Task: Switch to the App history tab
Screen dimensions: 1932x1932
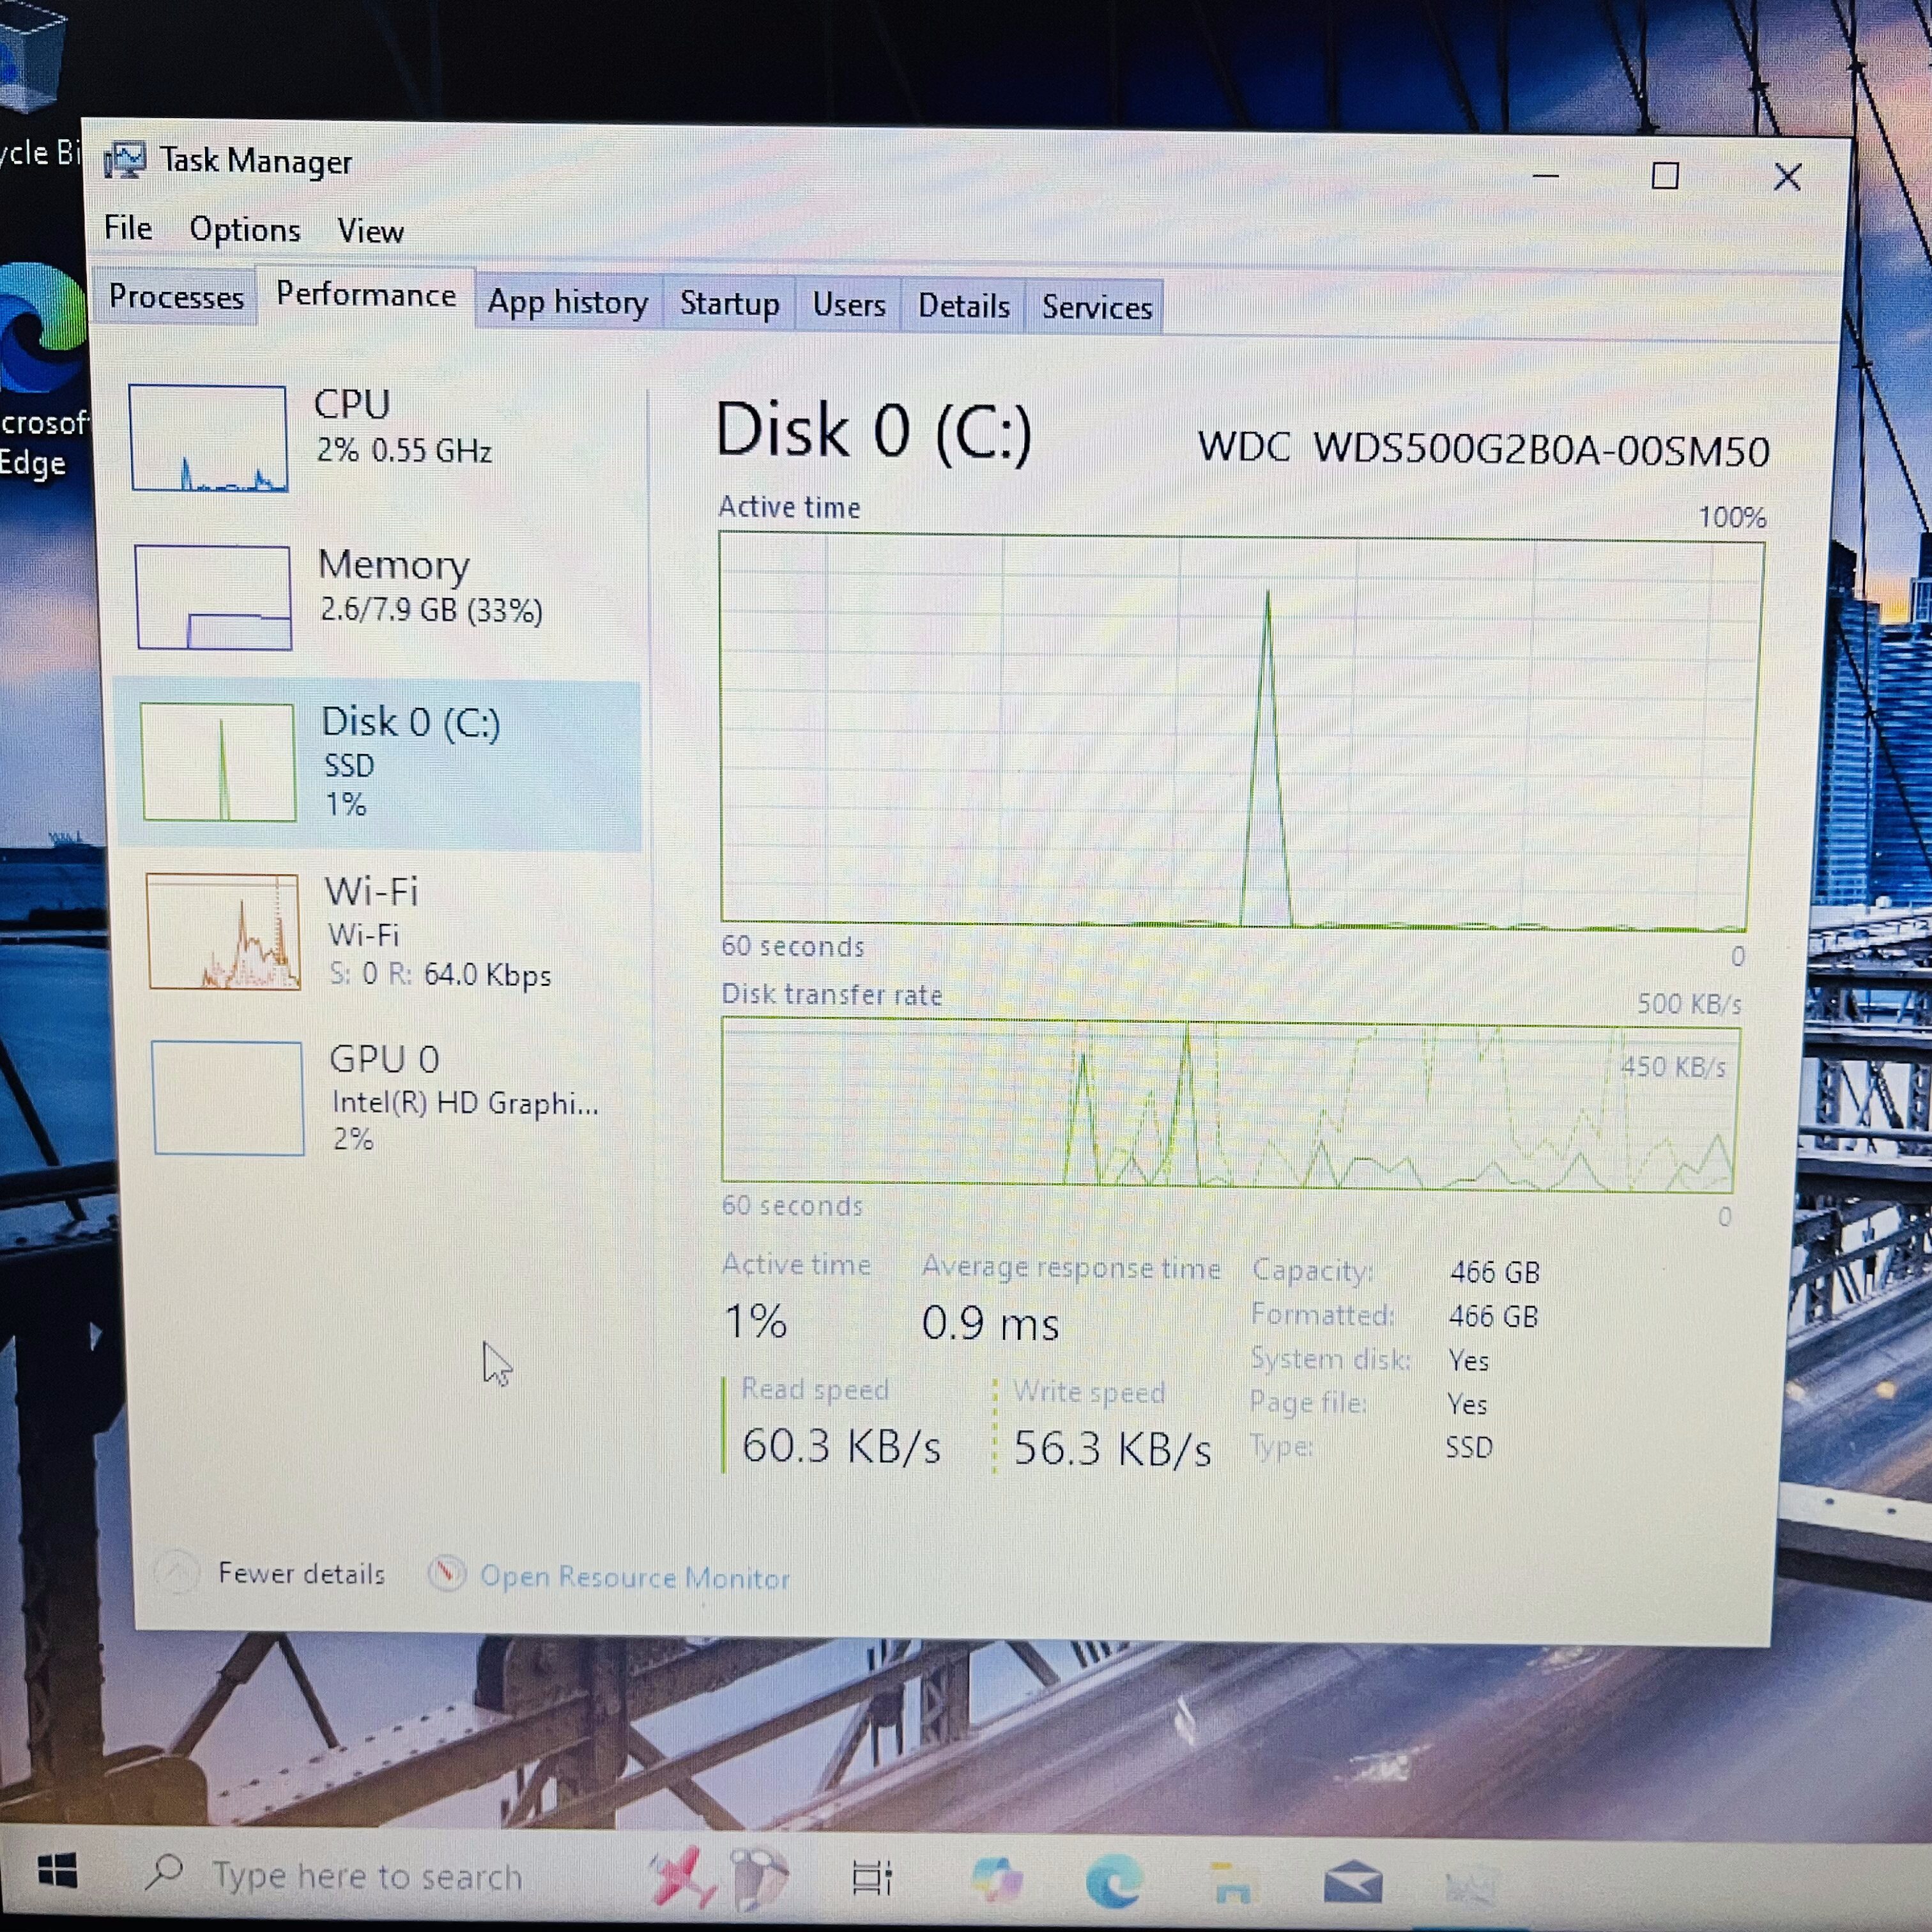Action: (x=568, y=302)
